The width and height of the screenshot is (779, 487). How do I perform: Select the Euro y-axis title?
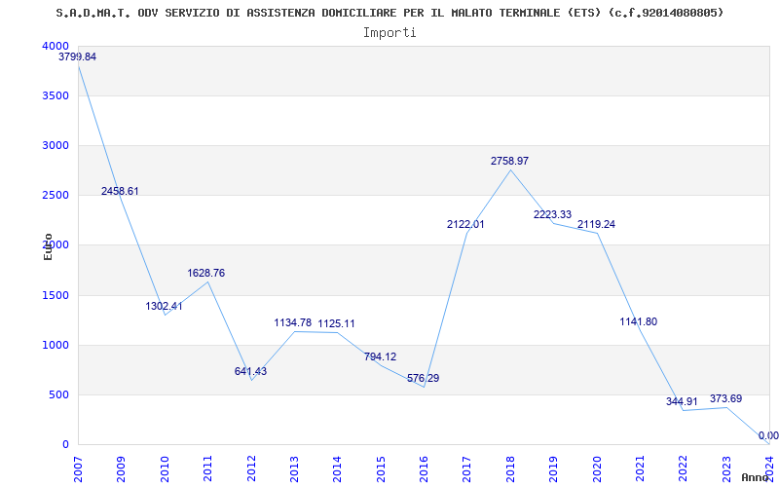[x=48, y=245]
